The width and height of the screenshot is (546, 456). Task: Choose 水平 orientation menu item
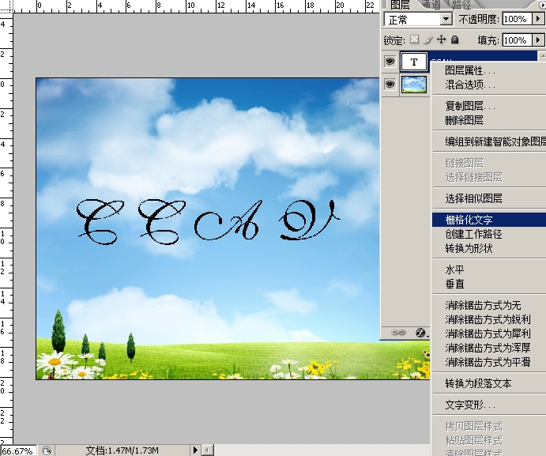point(454,269)
